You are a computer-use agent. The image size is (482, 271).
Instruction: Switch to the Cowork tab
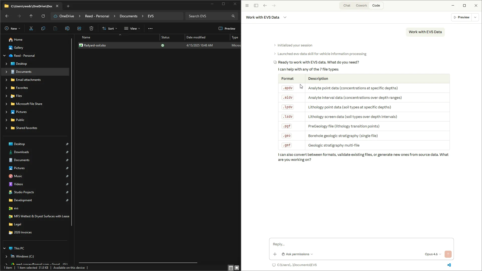361,6
